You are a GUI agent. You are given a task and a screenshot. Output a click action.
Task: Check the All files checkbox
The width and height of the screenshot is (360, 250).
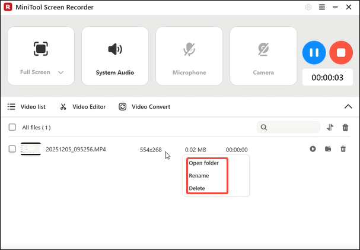pos(12,127)
